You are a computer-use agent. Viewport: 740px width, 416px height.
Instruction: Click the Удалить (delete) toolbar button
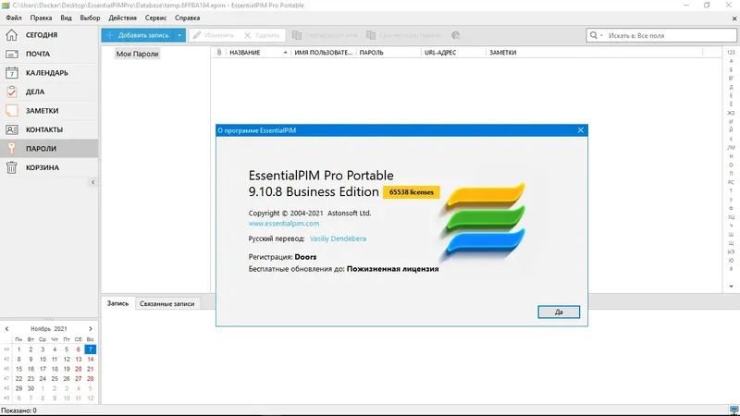click(262, 35)
